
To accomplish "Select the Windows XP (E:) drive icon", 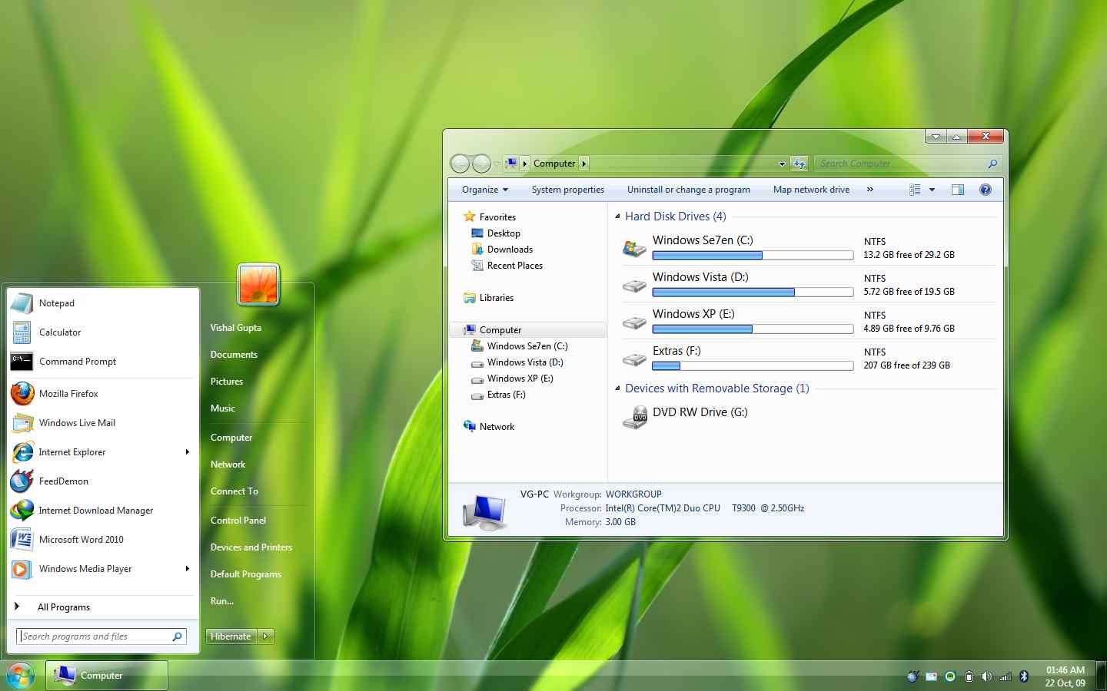I will 635,322.
